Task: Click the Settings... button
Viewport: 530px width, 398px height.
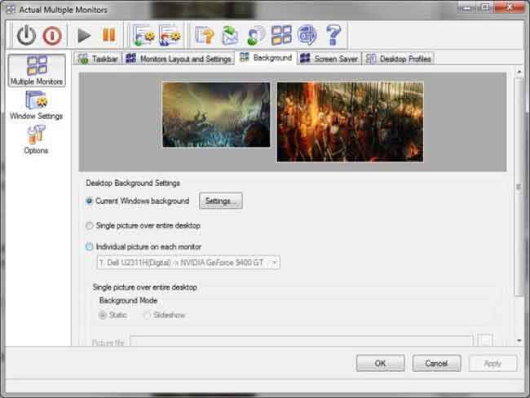Action: [221, 201]
